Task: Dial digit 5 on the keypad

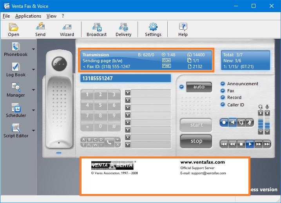Action: (x=100, y=105)
